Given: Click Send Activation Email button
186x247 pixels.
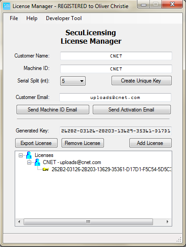Looking at the screenshot, I should click(x=132, y=110).
